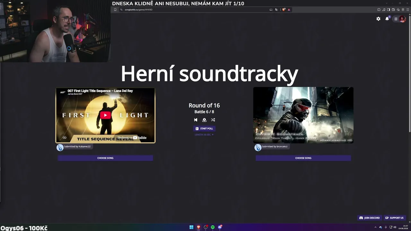Click the microphone tray icon
Viewport: 411px width, 231px height.
pyautogui.click(x=386, y=227)
